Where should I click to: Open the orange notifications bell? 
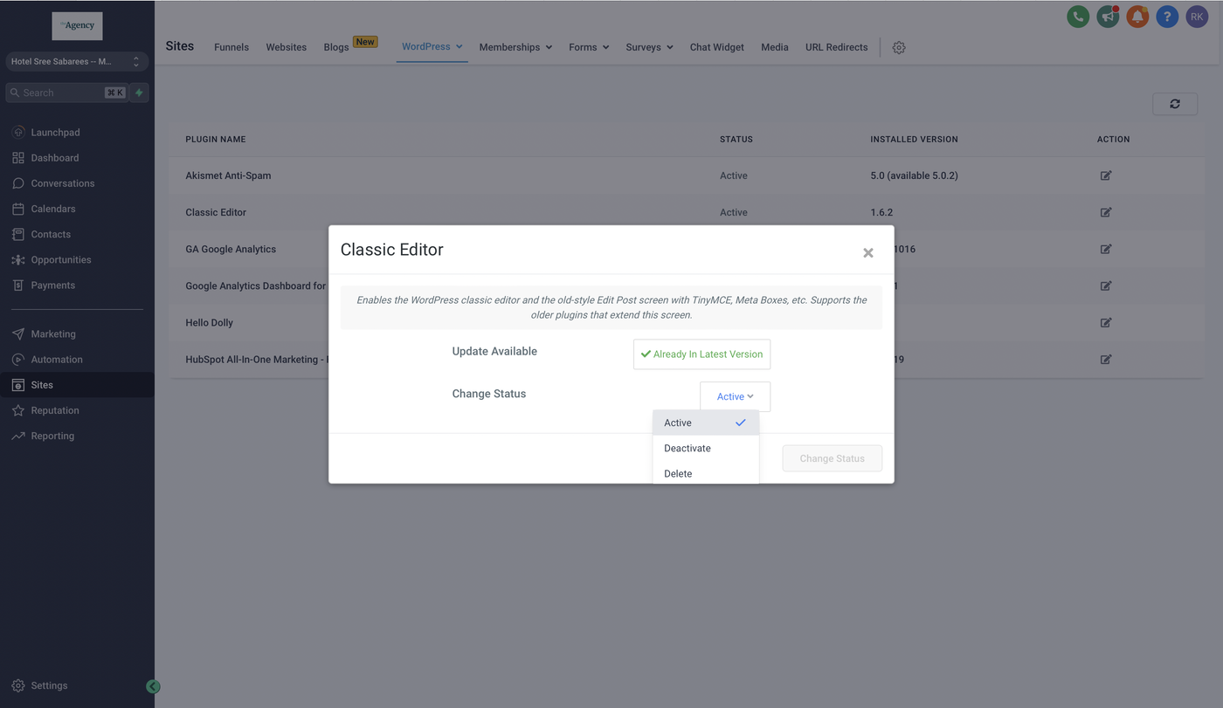(x=1137, y=17)
